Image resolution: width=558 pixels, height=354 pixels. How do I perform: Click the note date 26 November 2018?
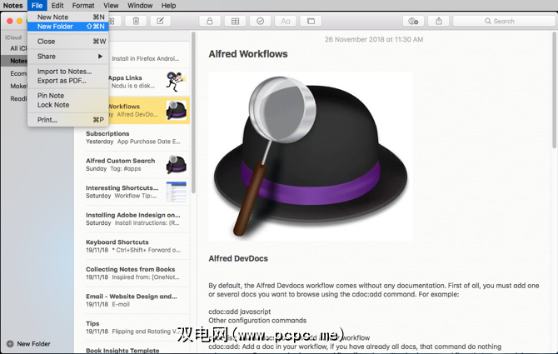(374, 39)
